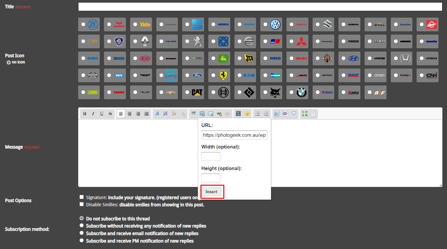Select 'Do not subscribe to this thread'

click(x=81, y=218)
